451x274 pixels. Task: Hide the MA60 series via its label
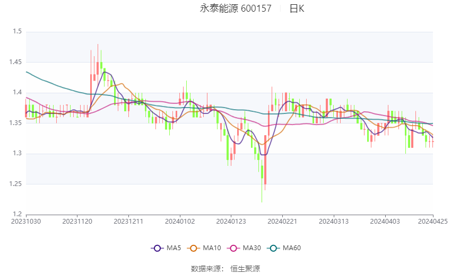pos(292,248)
